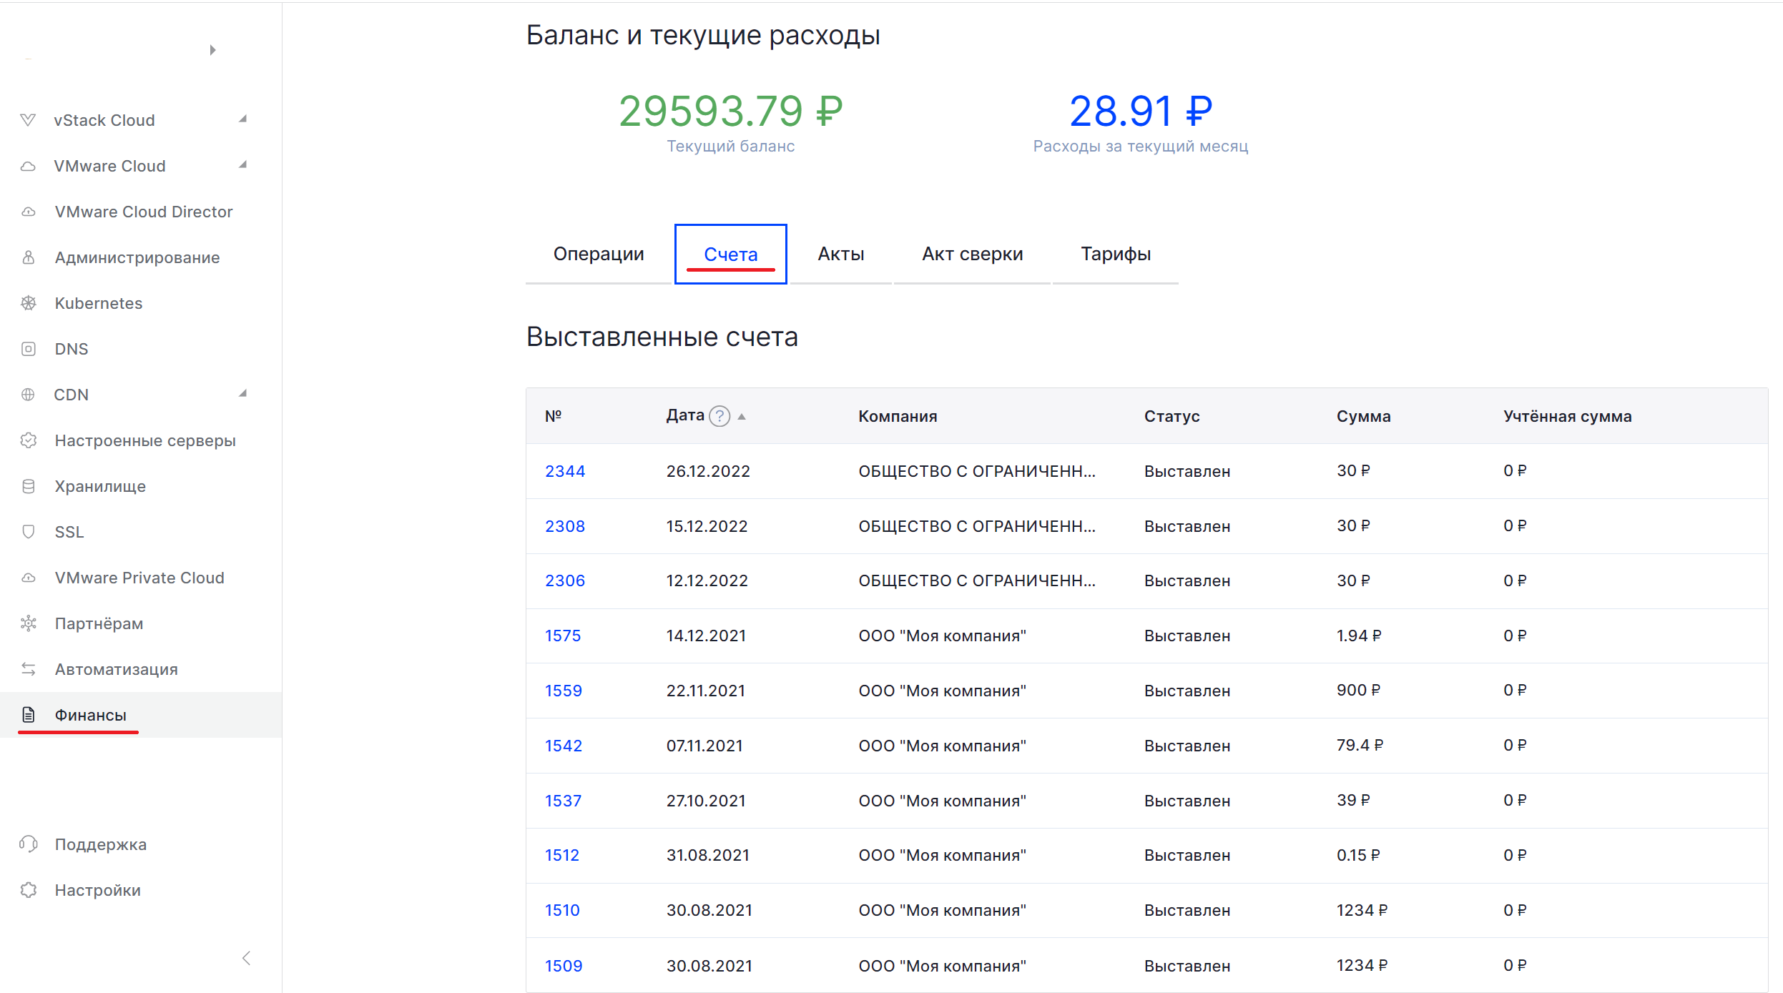Click the 0.15 ₽ amount cell

tap(1358, 855)
